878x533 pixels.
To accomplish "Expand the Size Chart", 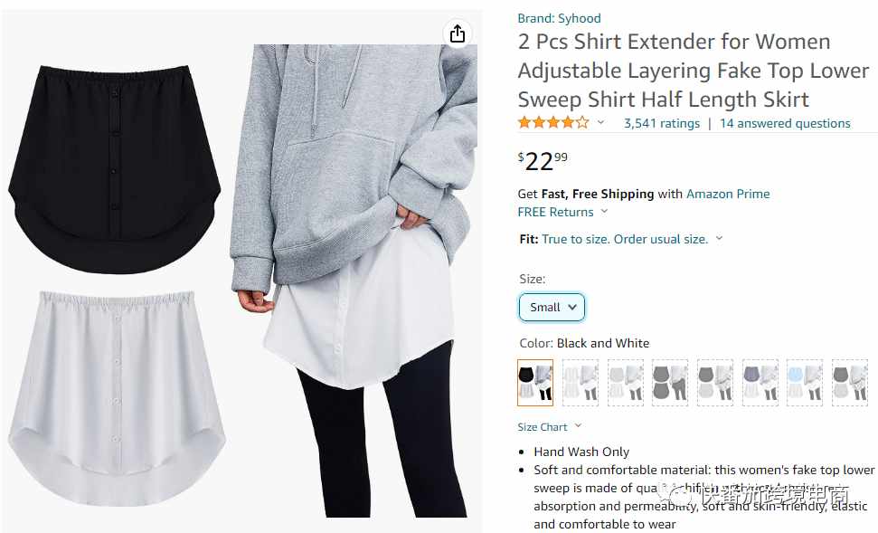I will (549, 426).
